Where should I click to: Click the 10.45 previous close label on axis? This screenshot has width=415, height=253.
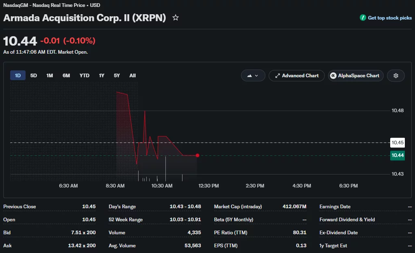(x=398, y=142)
